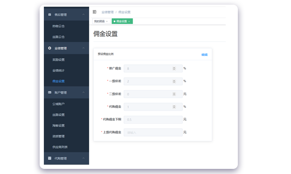
Task: Click the 账户管理 card icon
Action: point(49,92)
